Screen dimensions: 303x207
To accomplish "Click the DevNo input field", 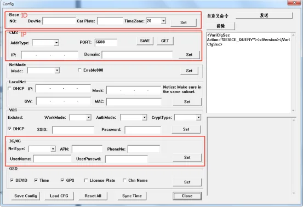I will tap(59, 21).
